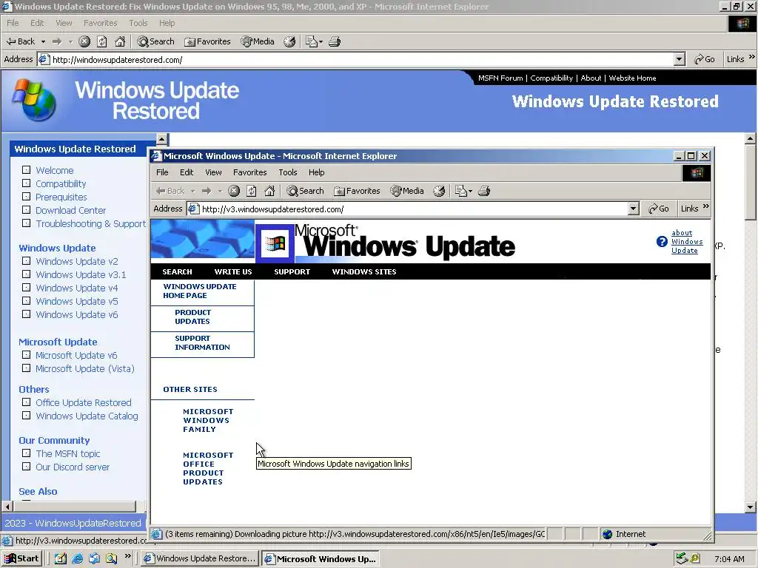Open Back history dropdown in Windows Update Restored window
Screen dimensions: 758x568
[x=43, y=41]
